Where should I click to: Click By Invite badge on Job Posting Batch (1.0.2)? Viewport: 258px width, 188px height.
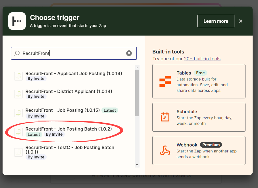click(54, 135)
